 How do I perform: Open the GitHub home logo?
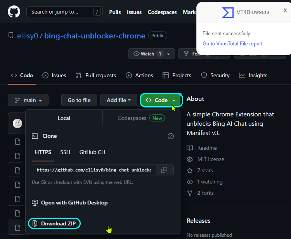[14, 12]
